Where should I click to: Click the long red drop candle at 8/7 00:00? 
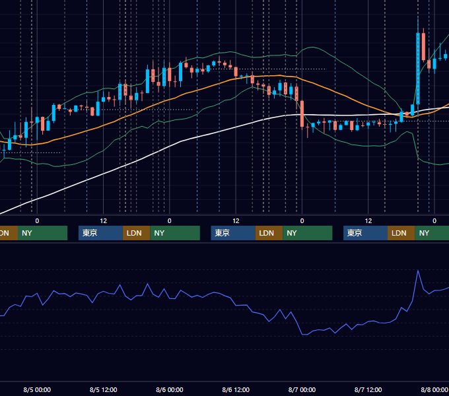coord(302,114)
